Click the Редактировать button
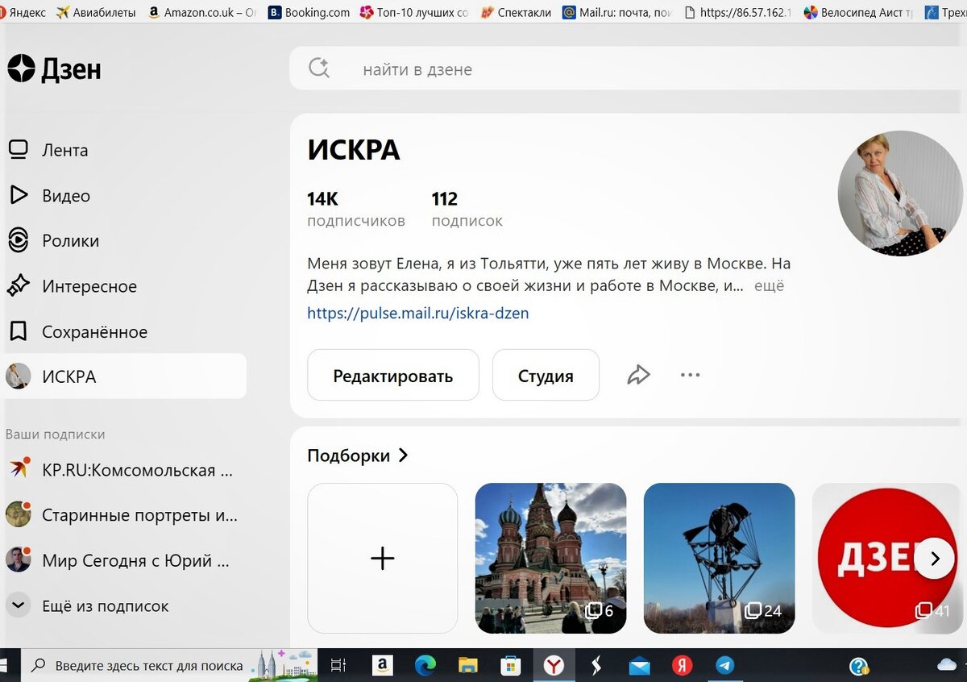Screen dimensions: 967x682 click(x=392, y=375)
